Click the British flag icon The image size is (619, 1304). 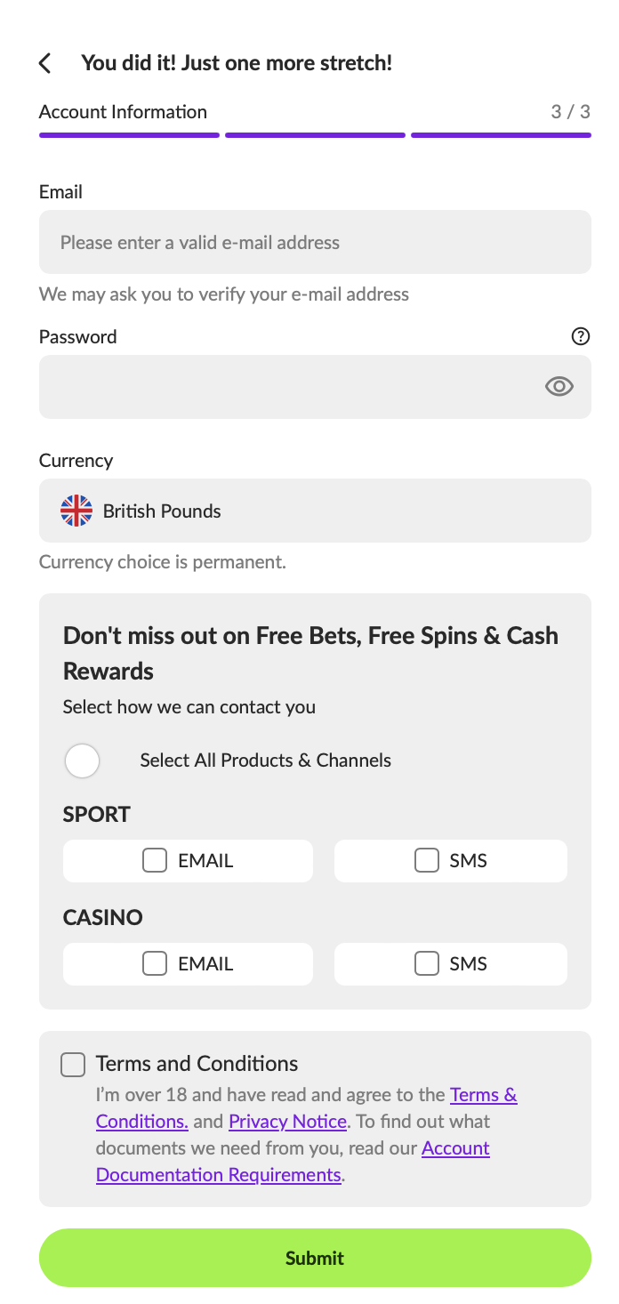(x=76, y=510)
